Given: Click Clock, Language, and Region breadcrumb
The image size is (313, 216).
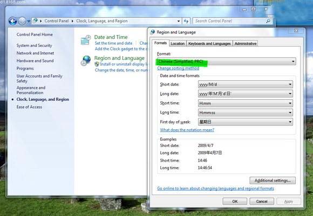Looking at the screenshot, I should point(102,21).
